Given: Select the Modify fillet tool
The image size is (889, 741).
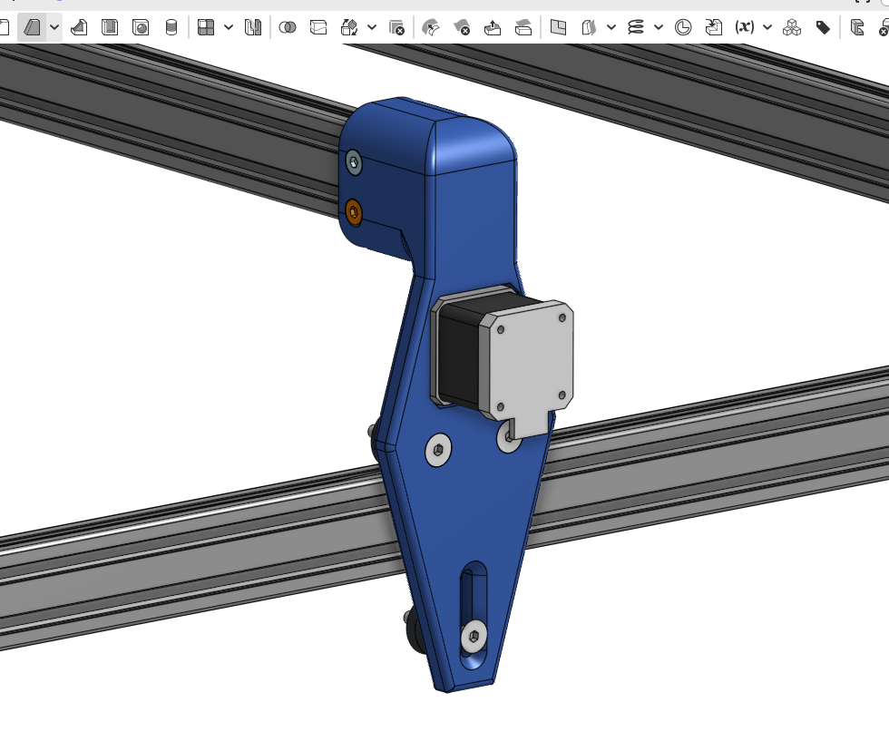Looking at the screenshot, I should click(431, 27).
